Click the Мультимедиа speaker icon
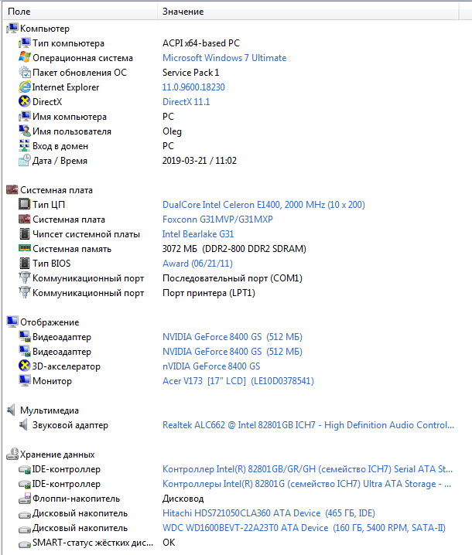Image resolution: width=472 pixels, height=555 pixels. coord(12,410)
